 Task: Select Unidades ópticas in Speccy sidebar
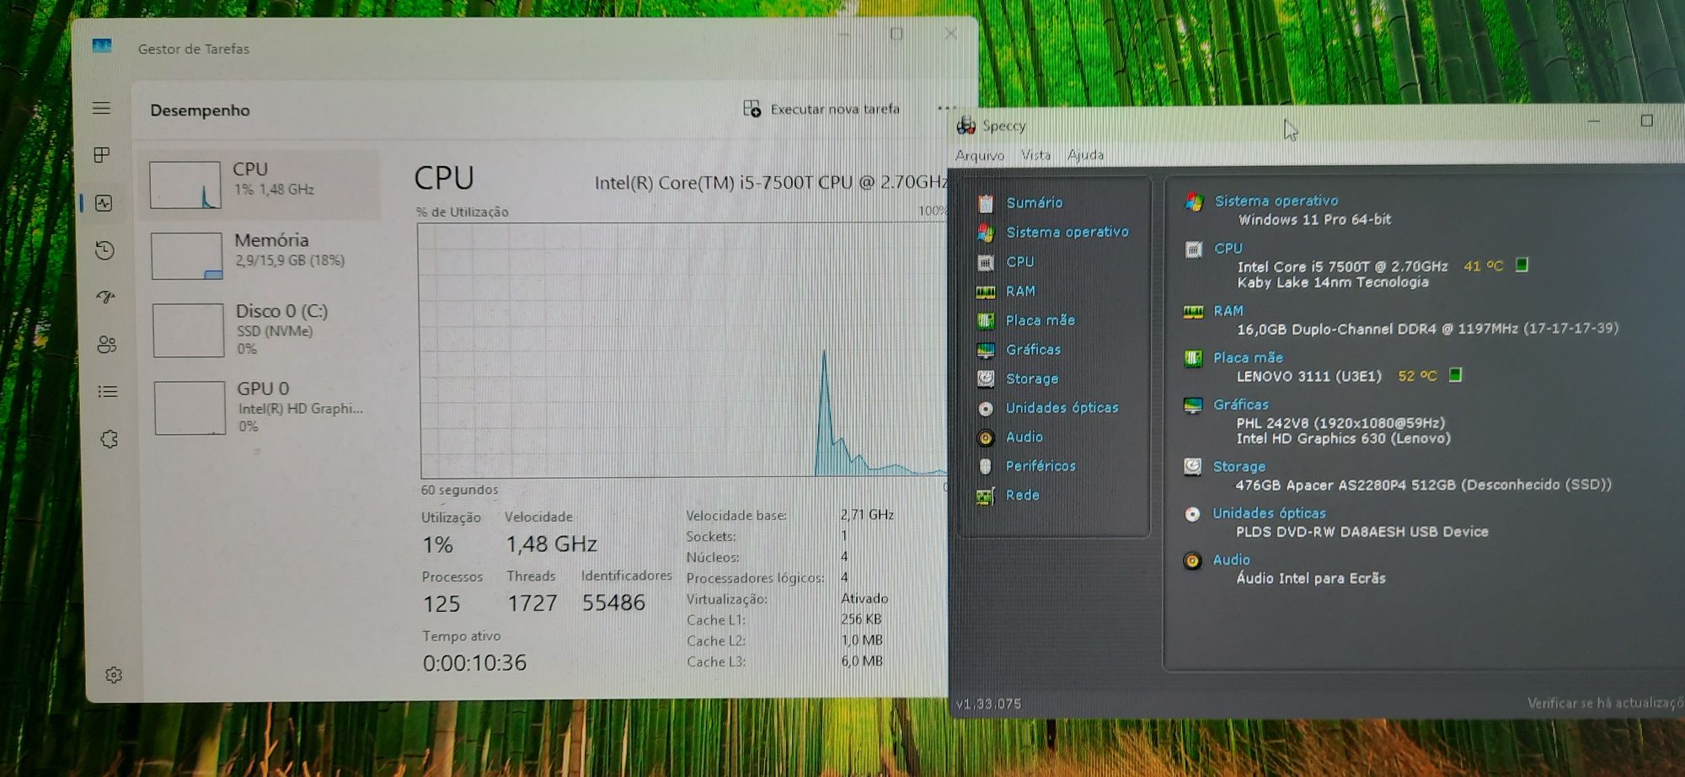[1062, 408]
